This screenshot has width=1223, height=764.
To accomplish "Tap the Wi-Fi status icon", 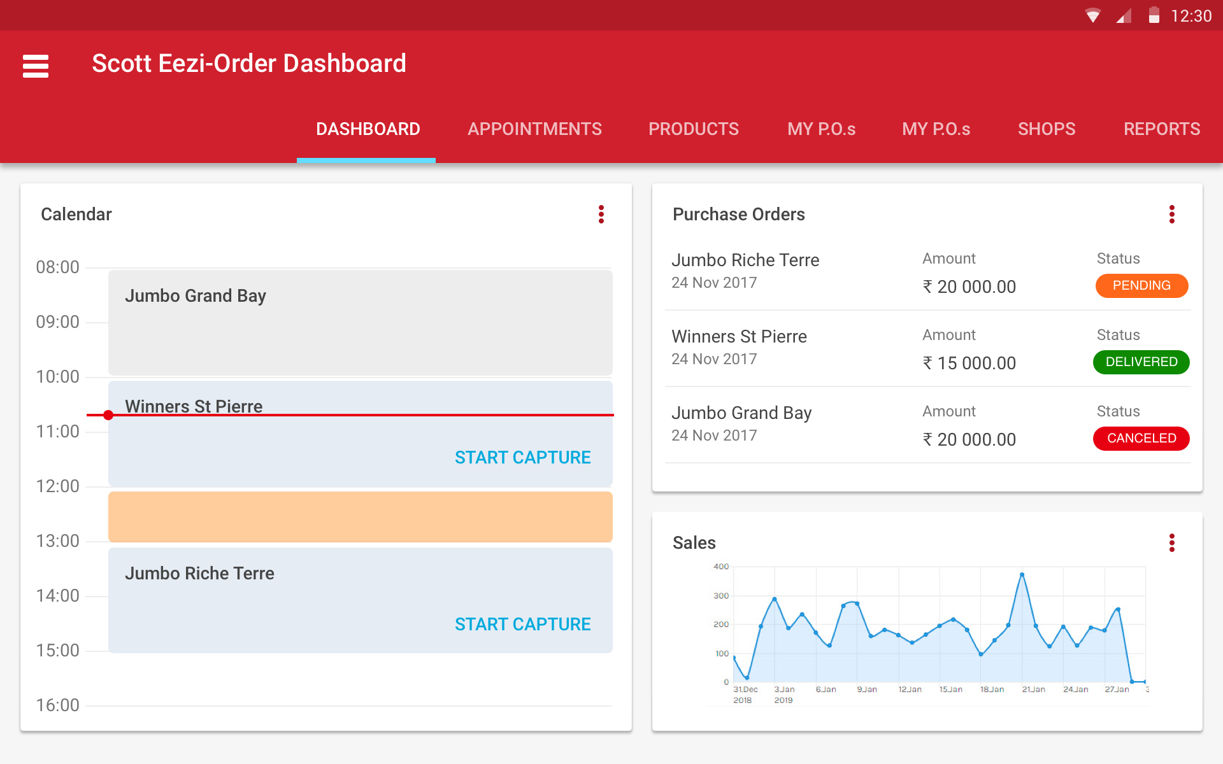I will tap(1092, 16).
